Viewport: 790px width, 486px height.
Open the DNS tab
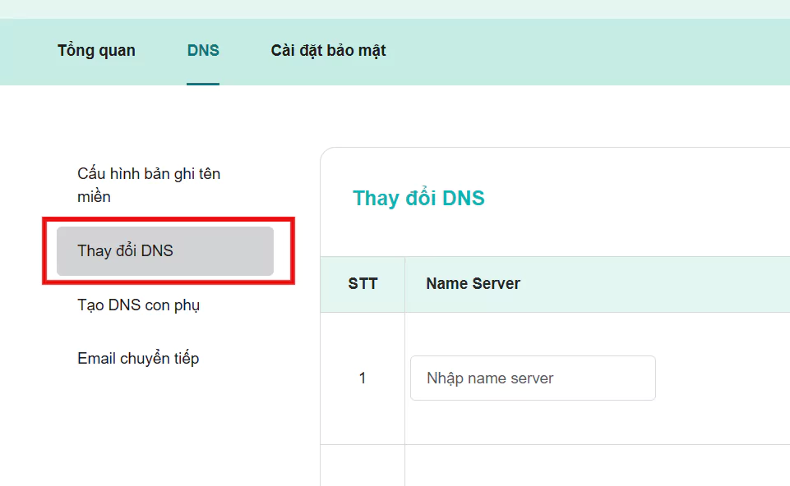tap(202, 50)
